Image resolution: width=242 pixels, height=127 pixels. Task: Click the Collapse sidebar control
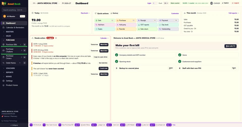click(x=14, y=125)
